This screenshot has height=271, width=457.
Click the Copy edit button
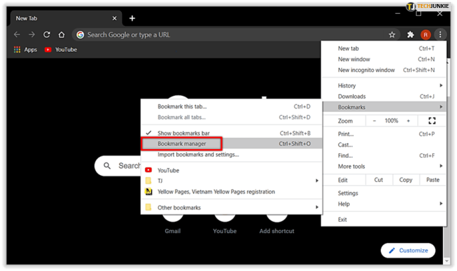[x=406, y=180]
